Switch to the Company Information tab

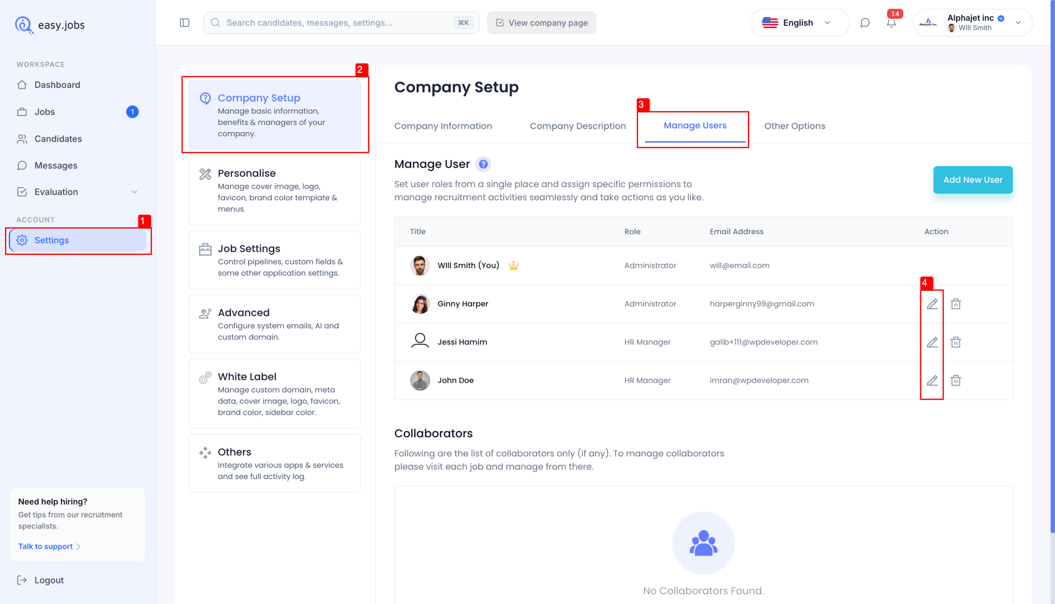coord(443,126)
